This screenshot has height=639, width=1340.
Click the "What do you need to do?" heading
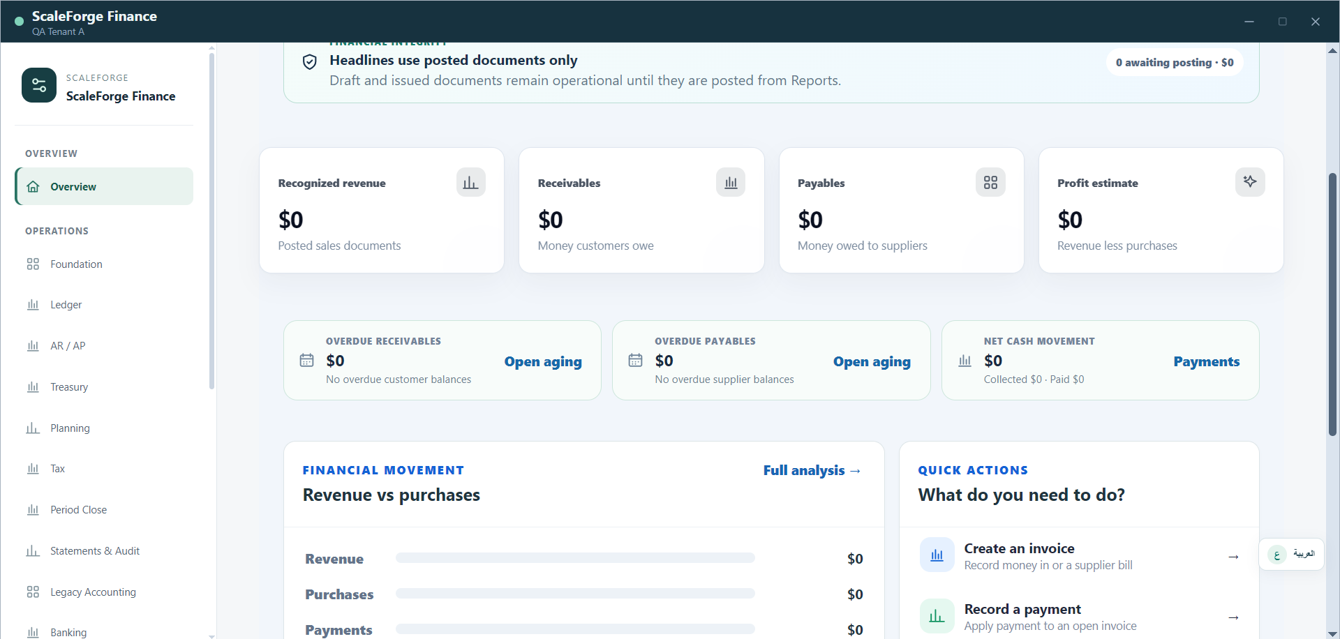coord(1021,495)
